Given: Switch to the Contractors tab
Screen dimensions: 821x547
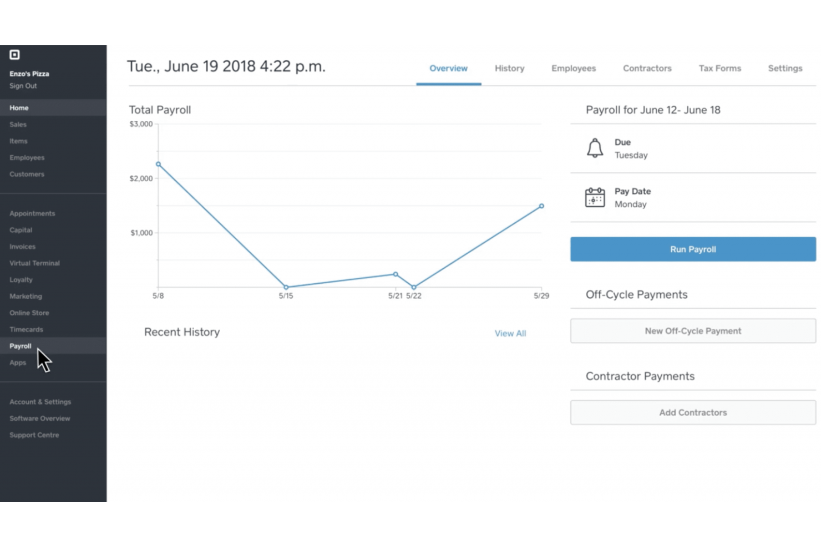Looking at the screenshot, I should 647,68.
